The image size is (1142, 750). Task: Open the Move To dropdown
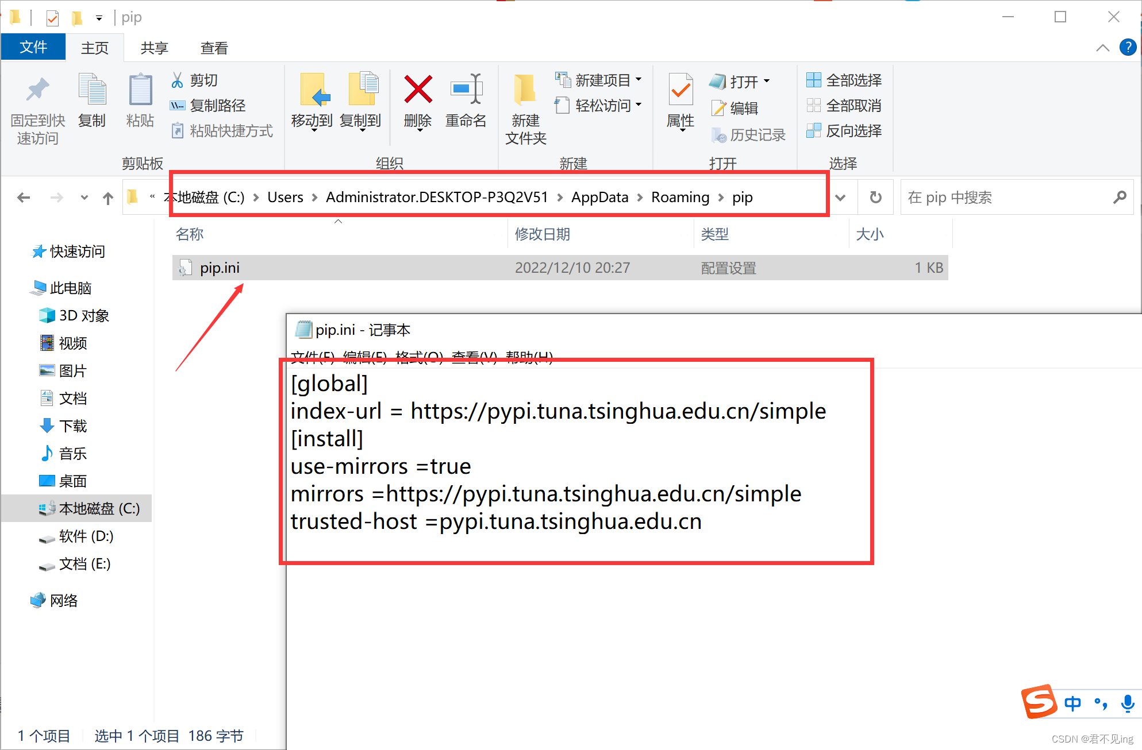tap(312, 122)
